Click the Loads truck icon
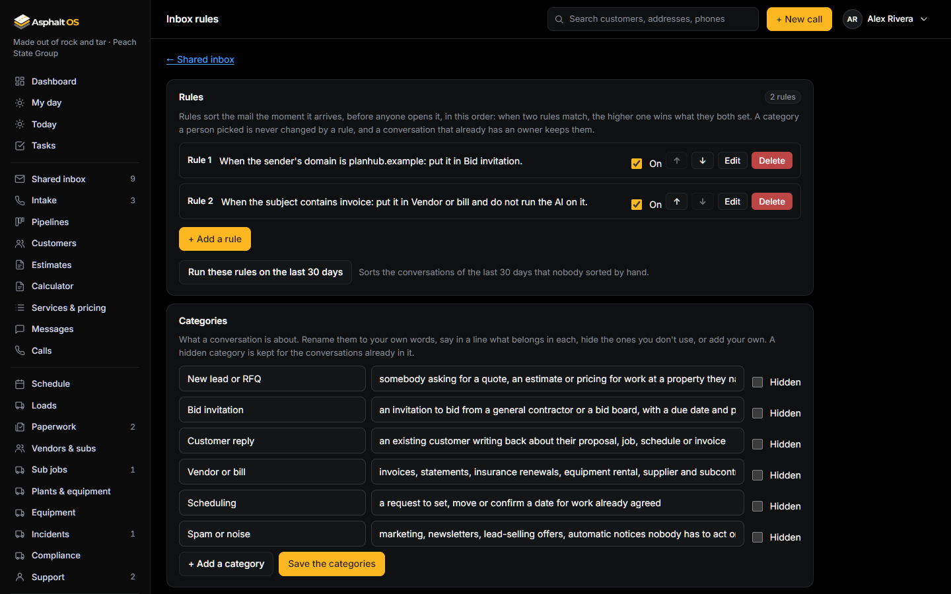 20,405
